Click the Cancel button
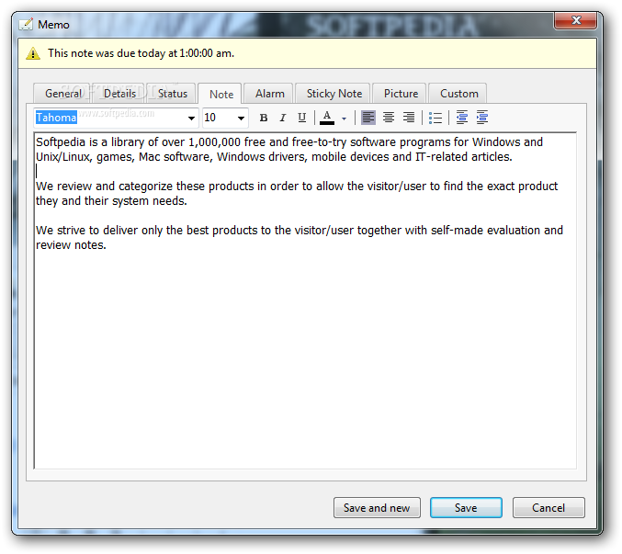Image resolution: width=622 pixels, height=554 pixels. click(x=548, y=507)
